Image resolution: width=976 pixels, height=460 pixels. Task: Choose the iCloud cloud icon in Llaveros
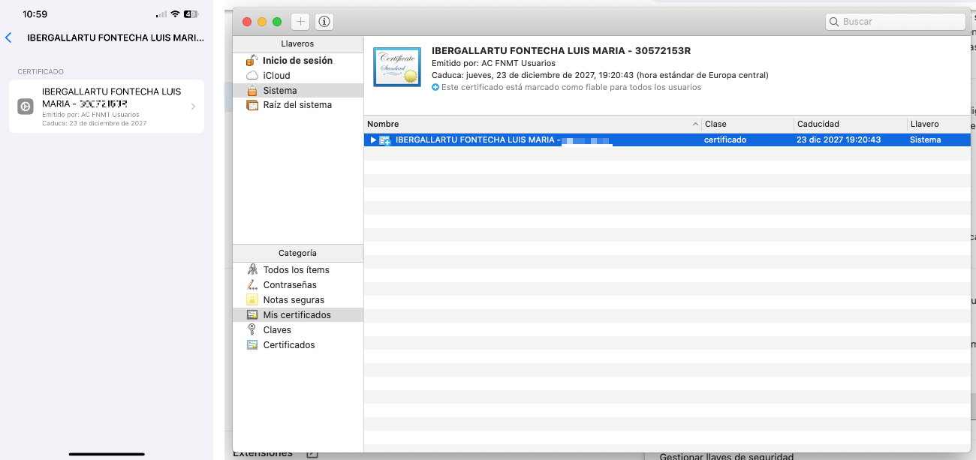click(x=252, y=76)
